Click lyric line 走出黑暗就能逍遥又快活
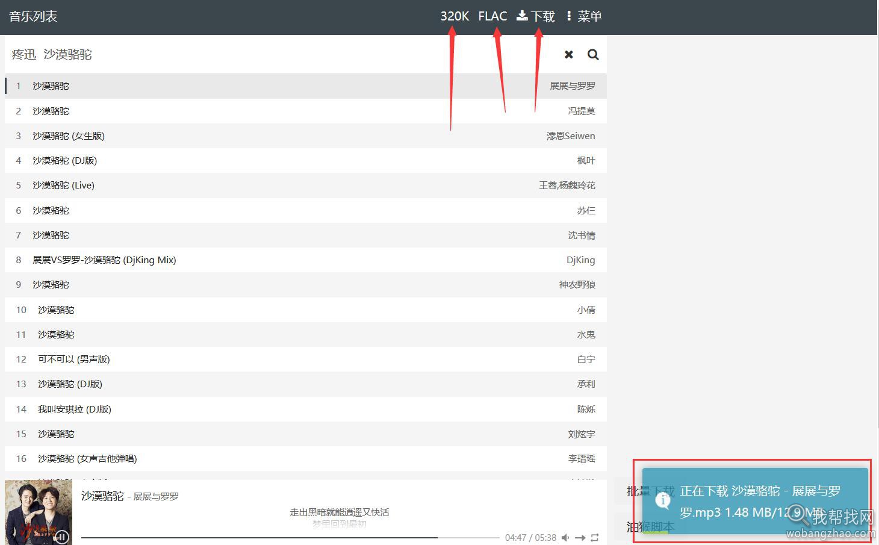This screenshot has width=879, height=545. pos(340,512)
